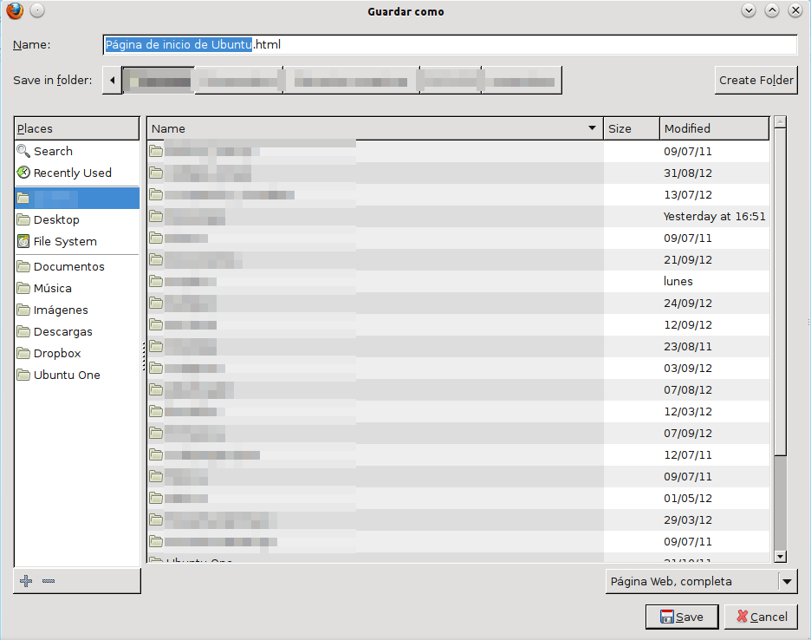811x640 pixels.
Task: Click the Create Folder button
Action: [x=756, y=80]
